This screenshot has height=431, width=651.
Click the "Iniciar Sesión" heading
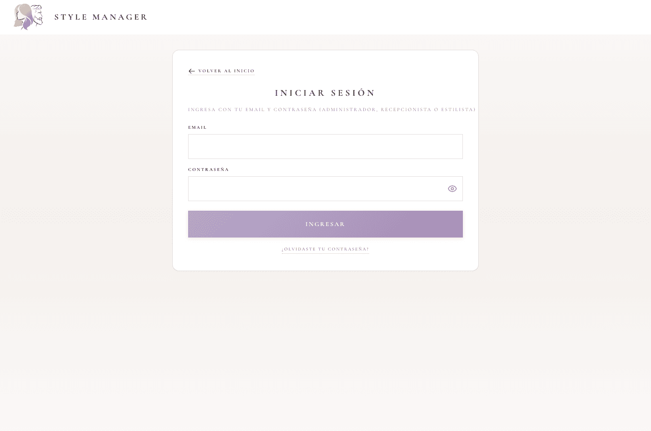[x=325, y=93]
